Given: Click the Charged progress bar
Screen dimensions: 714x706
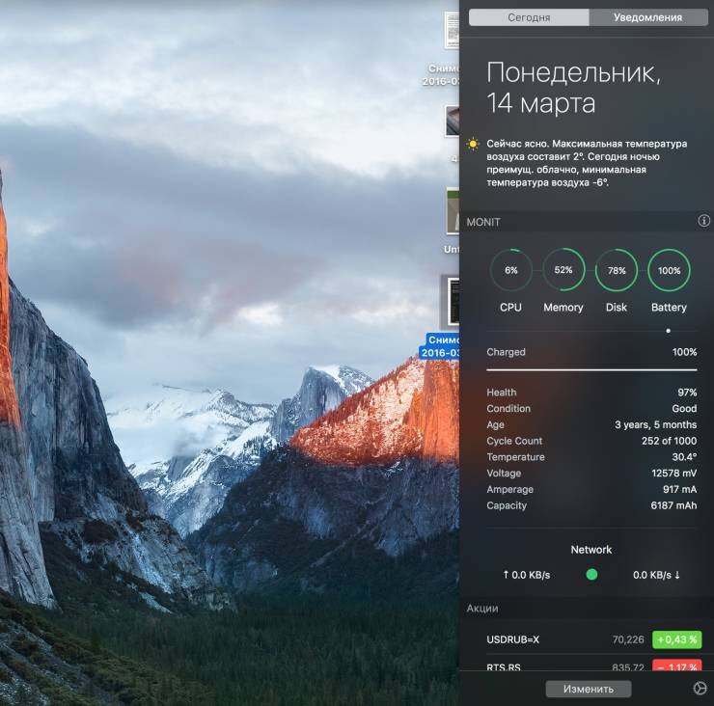Looking at the screenshot, I should pyautogui.click(x=591, y=370).
